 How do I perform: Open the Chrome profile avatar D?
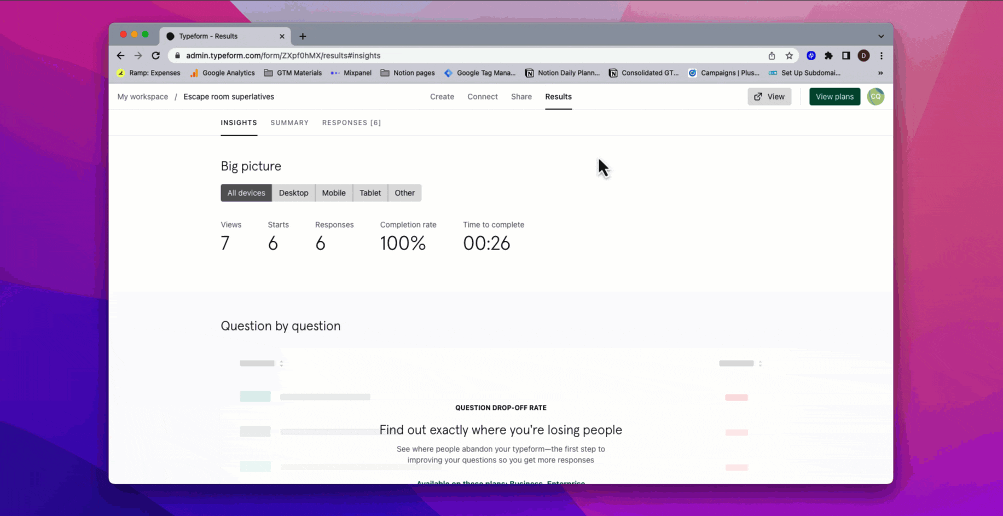(863, 55)
